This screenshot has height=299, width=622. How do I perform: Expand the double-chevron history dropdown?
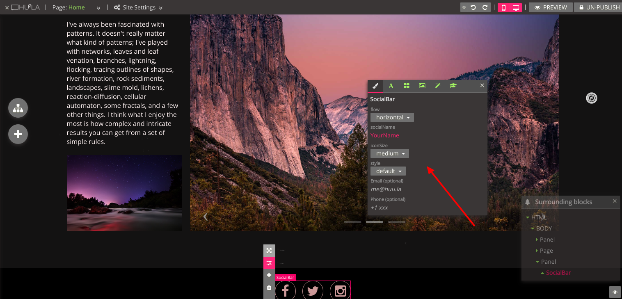point(464,7)
